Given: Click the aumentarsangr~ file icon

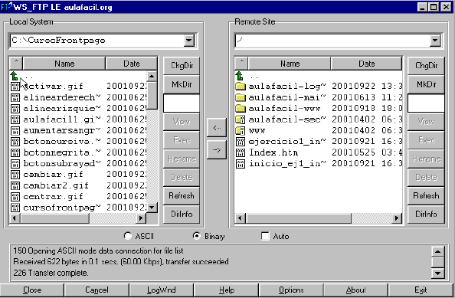Looking at the screenshot, I should pyautogui.click(x=15, y=130).
